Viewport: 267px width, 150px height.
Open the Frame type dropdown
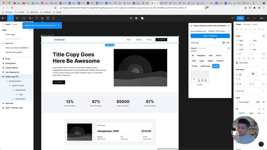click(x=239, y=36)
